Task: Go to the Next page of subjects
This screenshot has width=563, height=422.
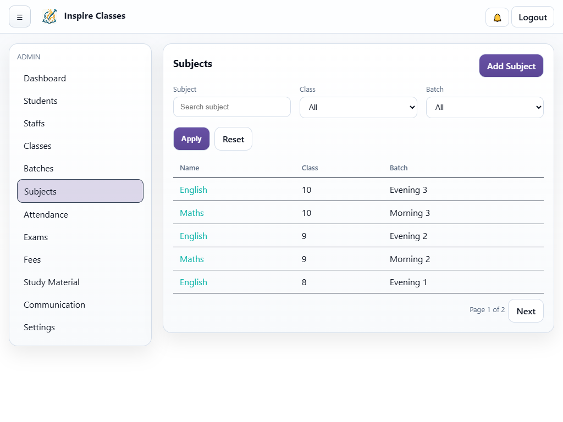Action: click(525, 311)
